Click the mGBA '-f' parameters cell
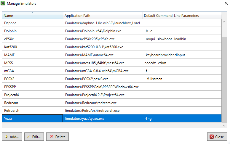Viewport: 230px width, 144px height. point(182,71)
